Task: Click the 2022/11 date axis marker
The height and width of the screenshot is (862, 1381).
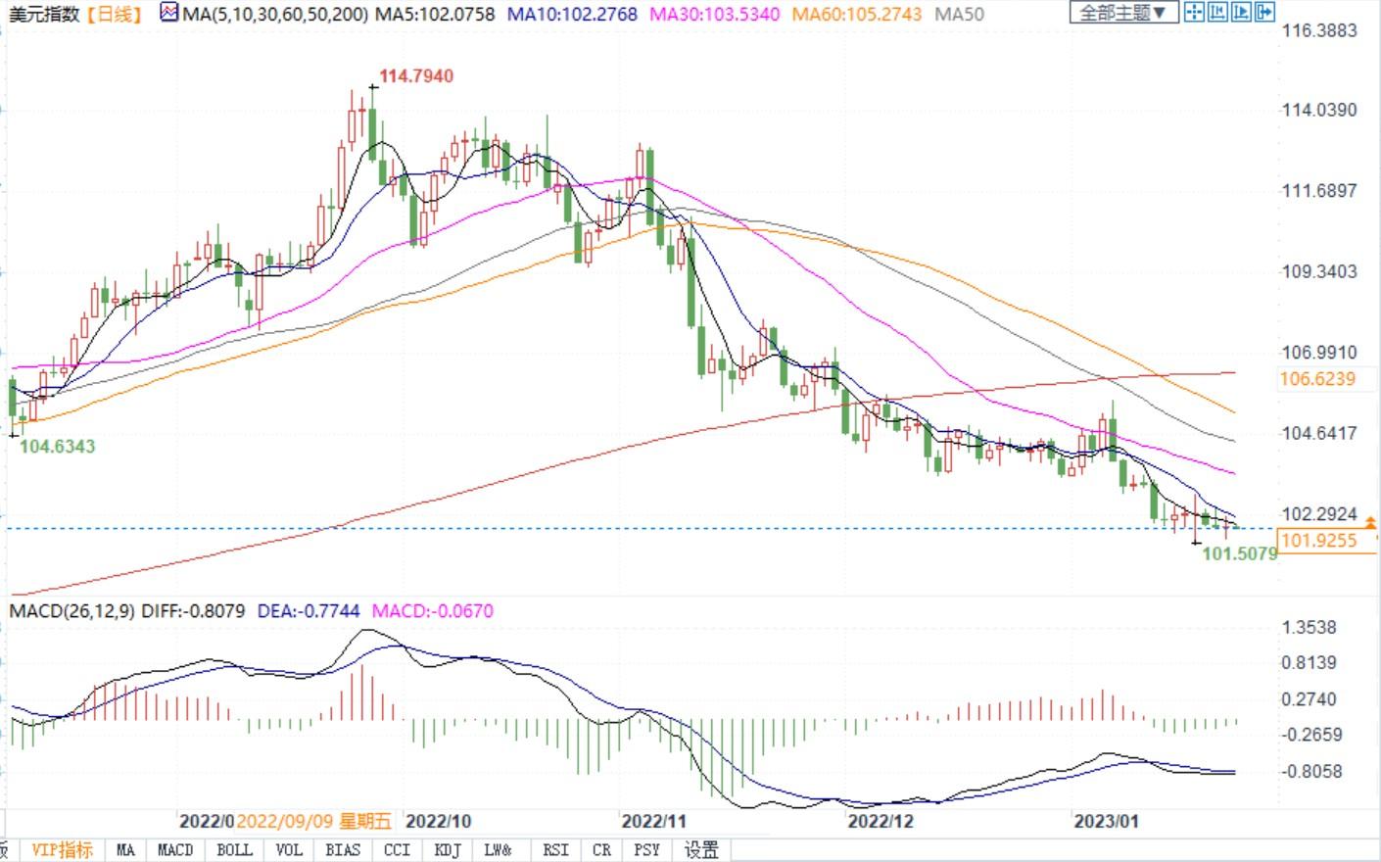Action: 654,821
